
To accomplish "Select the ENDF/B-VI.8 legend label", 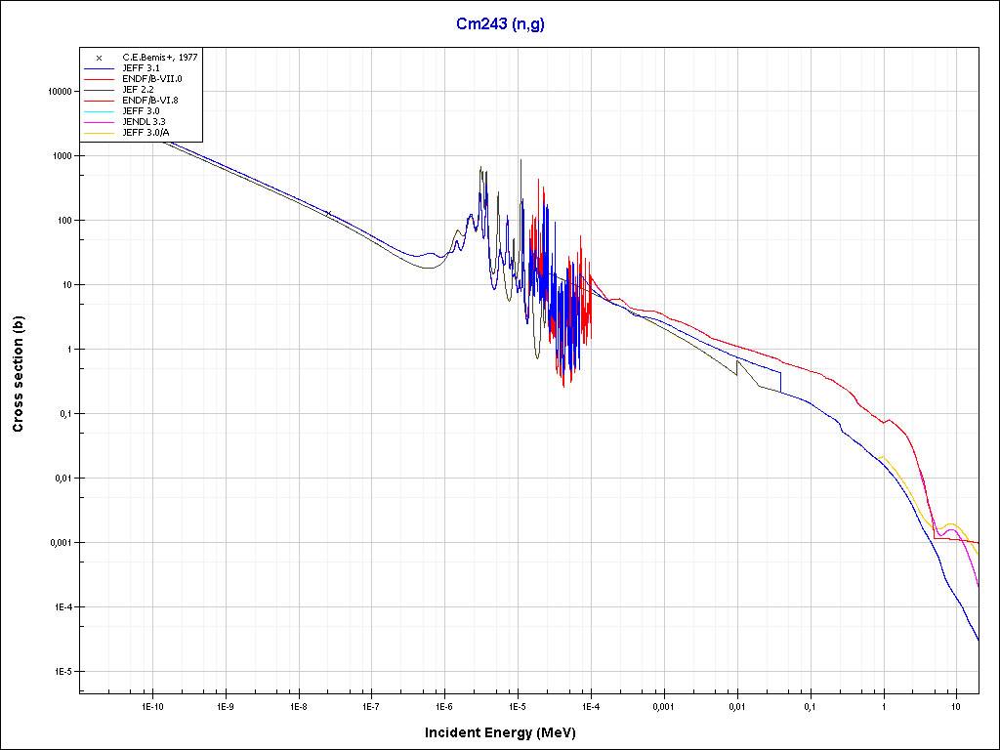I will point(149,101).
